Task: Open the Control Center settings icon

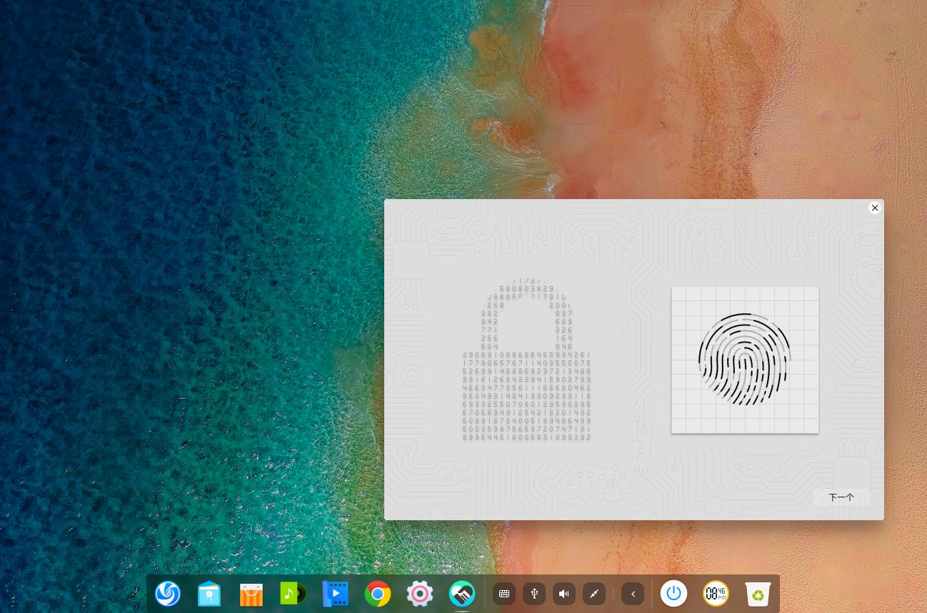Action: [x=420, y=594]
